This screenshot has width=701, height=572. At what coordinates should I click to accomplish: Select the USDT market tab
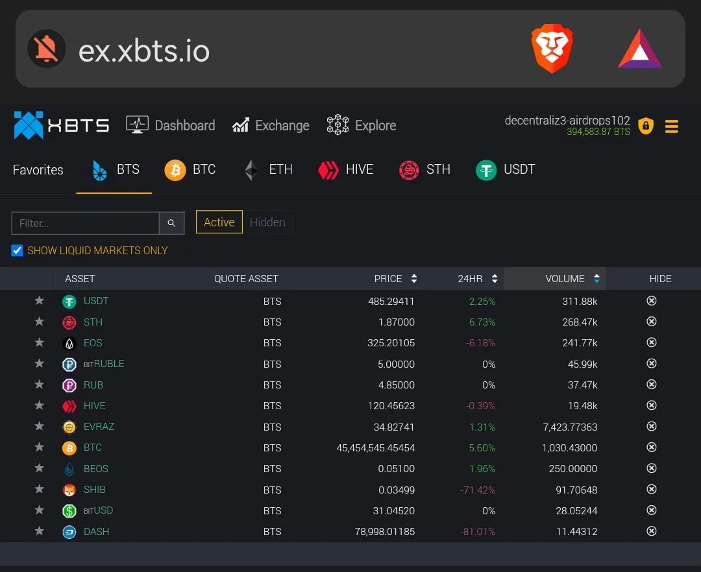click(505, 170)
